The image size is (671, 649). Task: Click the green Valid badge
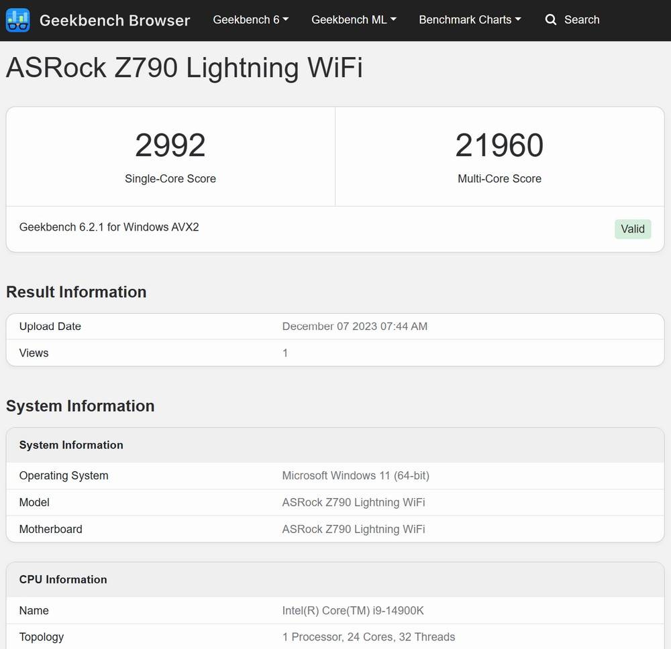click(632, 229)
